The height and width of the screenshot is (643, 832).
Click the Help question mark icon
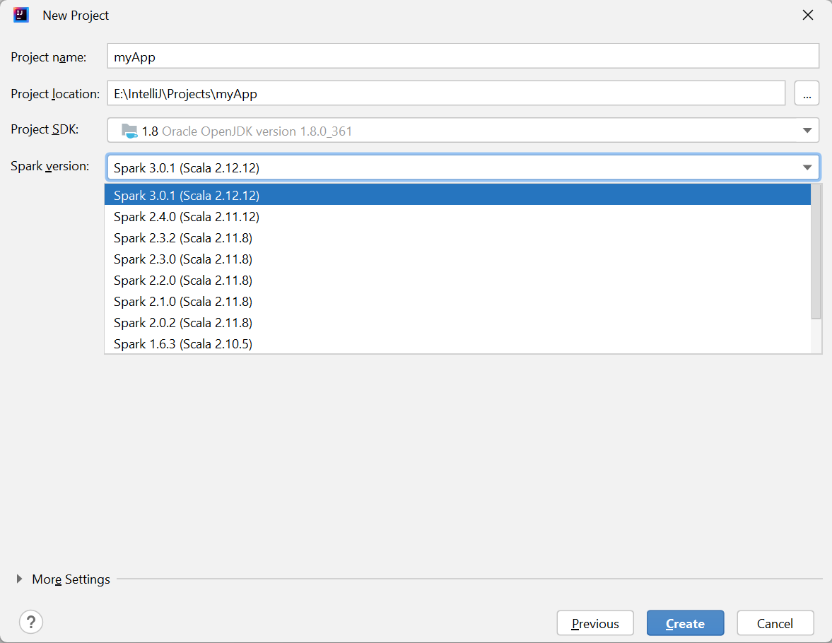coord(30,623)
